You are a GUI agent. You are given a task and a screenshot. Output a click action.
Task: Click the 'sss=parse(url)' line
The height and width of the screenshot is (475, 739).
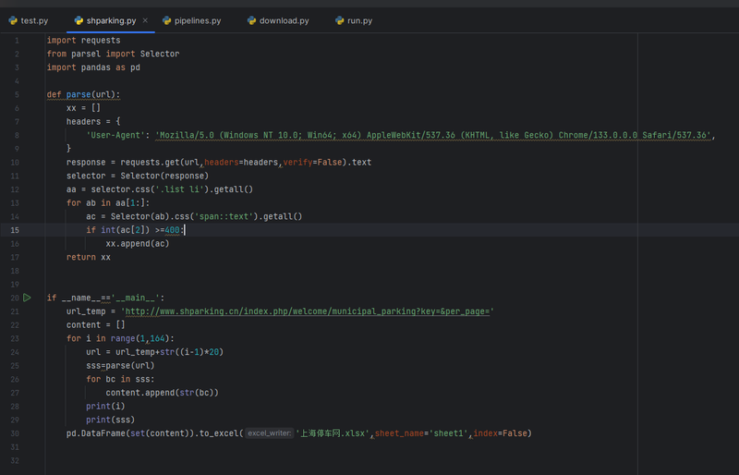(x=120, y=366)
